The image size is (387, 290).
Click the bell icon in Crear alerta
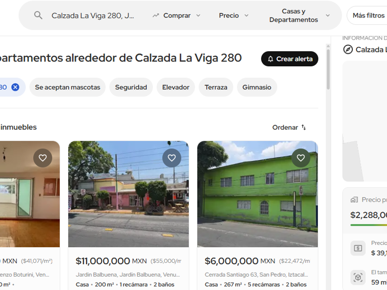pyautogui.click(x=270, y=59)
